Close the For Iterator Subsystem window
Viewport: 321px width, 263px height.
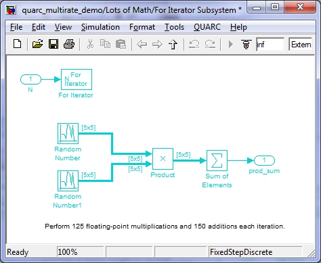[300, 7]
